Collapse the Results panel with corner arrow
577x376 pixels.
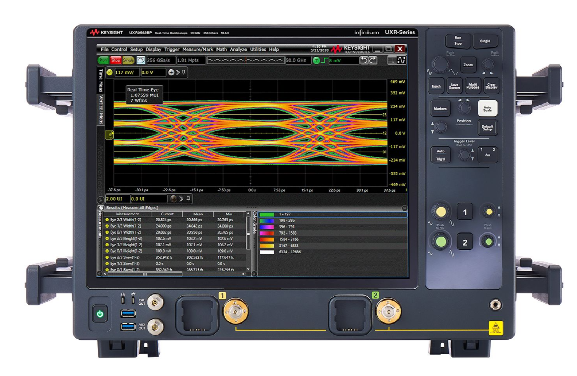point(405,208)
